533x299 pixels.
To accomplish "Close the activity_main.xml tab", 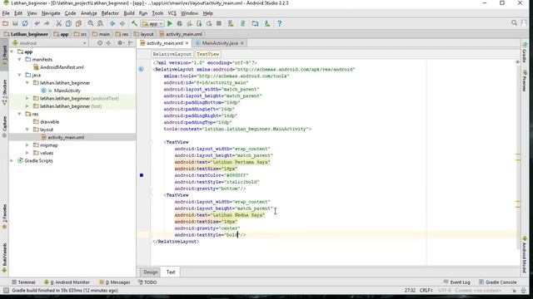I will [x=187, y=43].
